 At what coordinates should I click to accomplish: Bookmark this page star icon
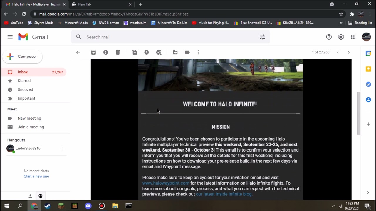341,14
